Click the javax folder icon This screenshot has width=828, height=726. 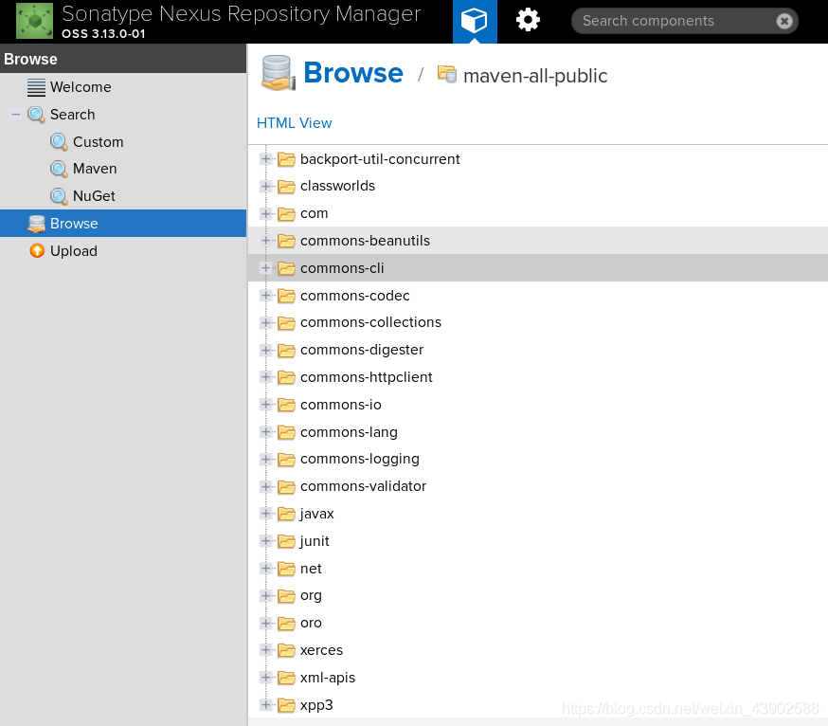click(x=286, y=514)
